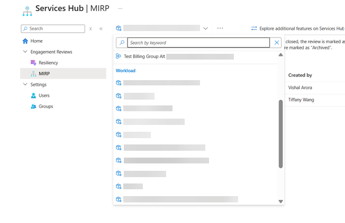The height and width of the screenshot is (223, 345).
Task: Click the MIRP sidebar icon
Action: coord(33,74)
